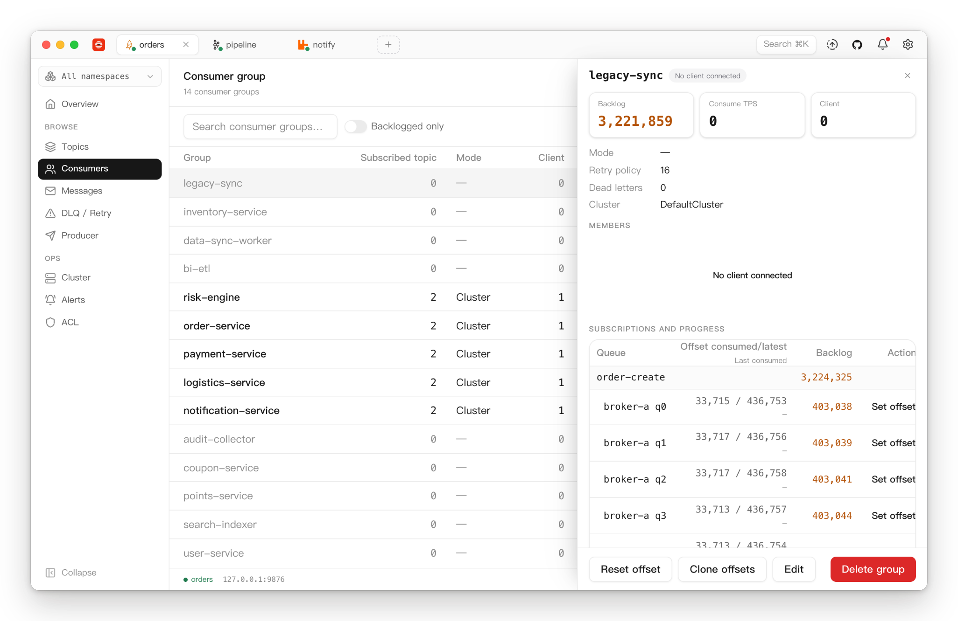958x621 pixels.
Task: Set offset for broker-a q2
Action: coord(893,480)
